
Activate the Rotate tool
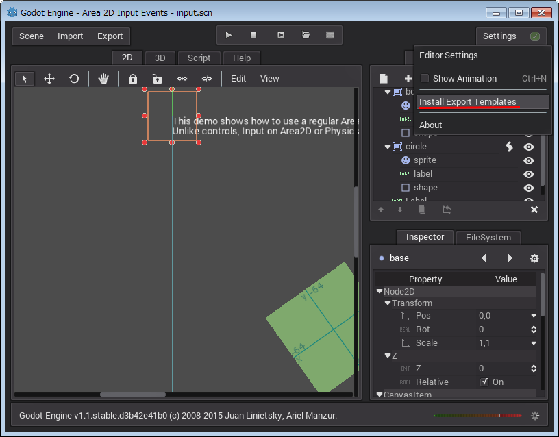[x=74, y=79]
